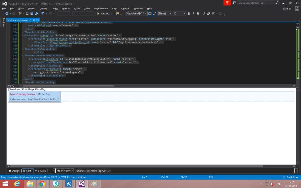Viewport: 301px width, 188px height.
Task: Click the Quick Launch search magnifier
Action: click(x=277, y=3)
